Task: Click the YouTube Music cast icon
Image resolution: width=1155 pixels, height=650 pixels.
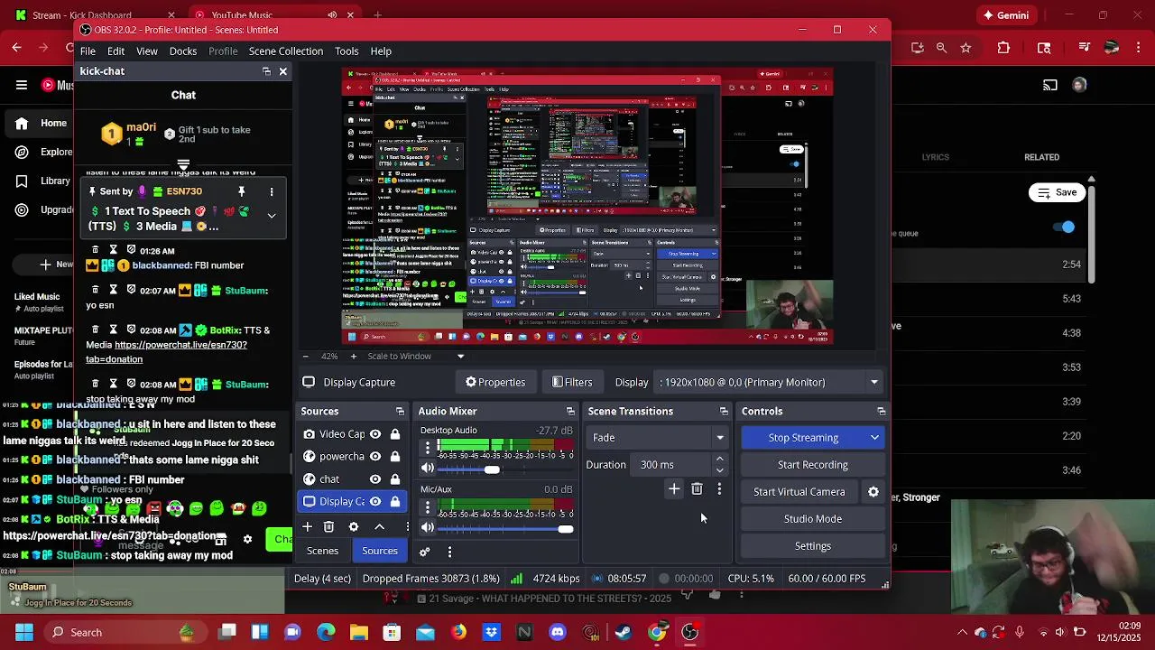Action: pos(1049,85)
